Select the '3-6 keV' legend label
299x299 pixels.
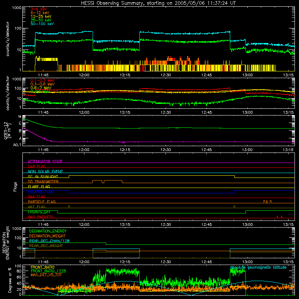pyautogui.click(x=38, y=9)
